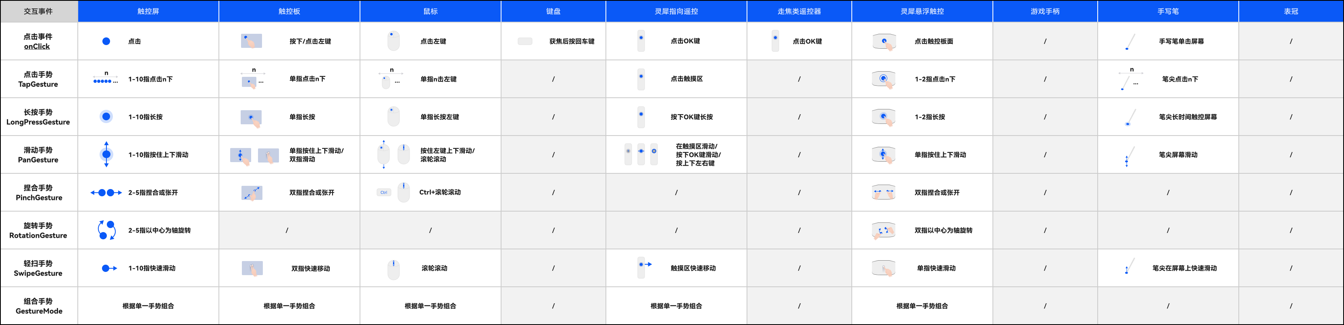Viewport: 1344px width, 325px height.
Task: Click the haloed dot icon beside 1-10指长按
Action: point(106,117)
